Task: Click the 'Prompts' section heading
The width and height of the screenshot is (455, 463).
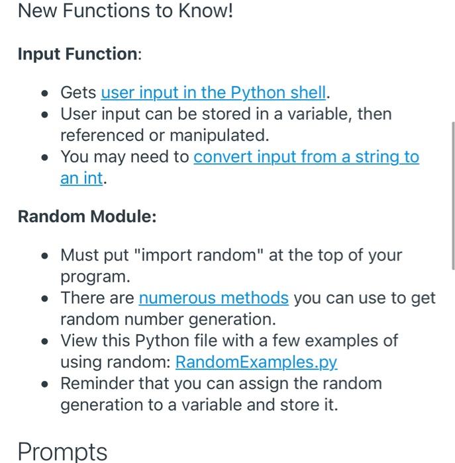Action: pyautogui.click(x=62, y=452)
